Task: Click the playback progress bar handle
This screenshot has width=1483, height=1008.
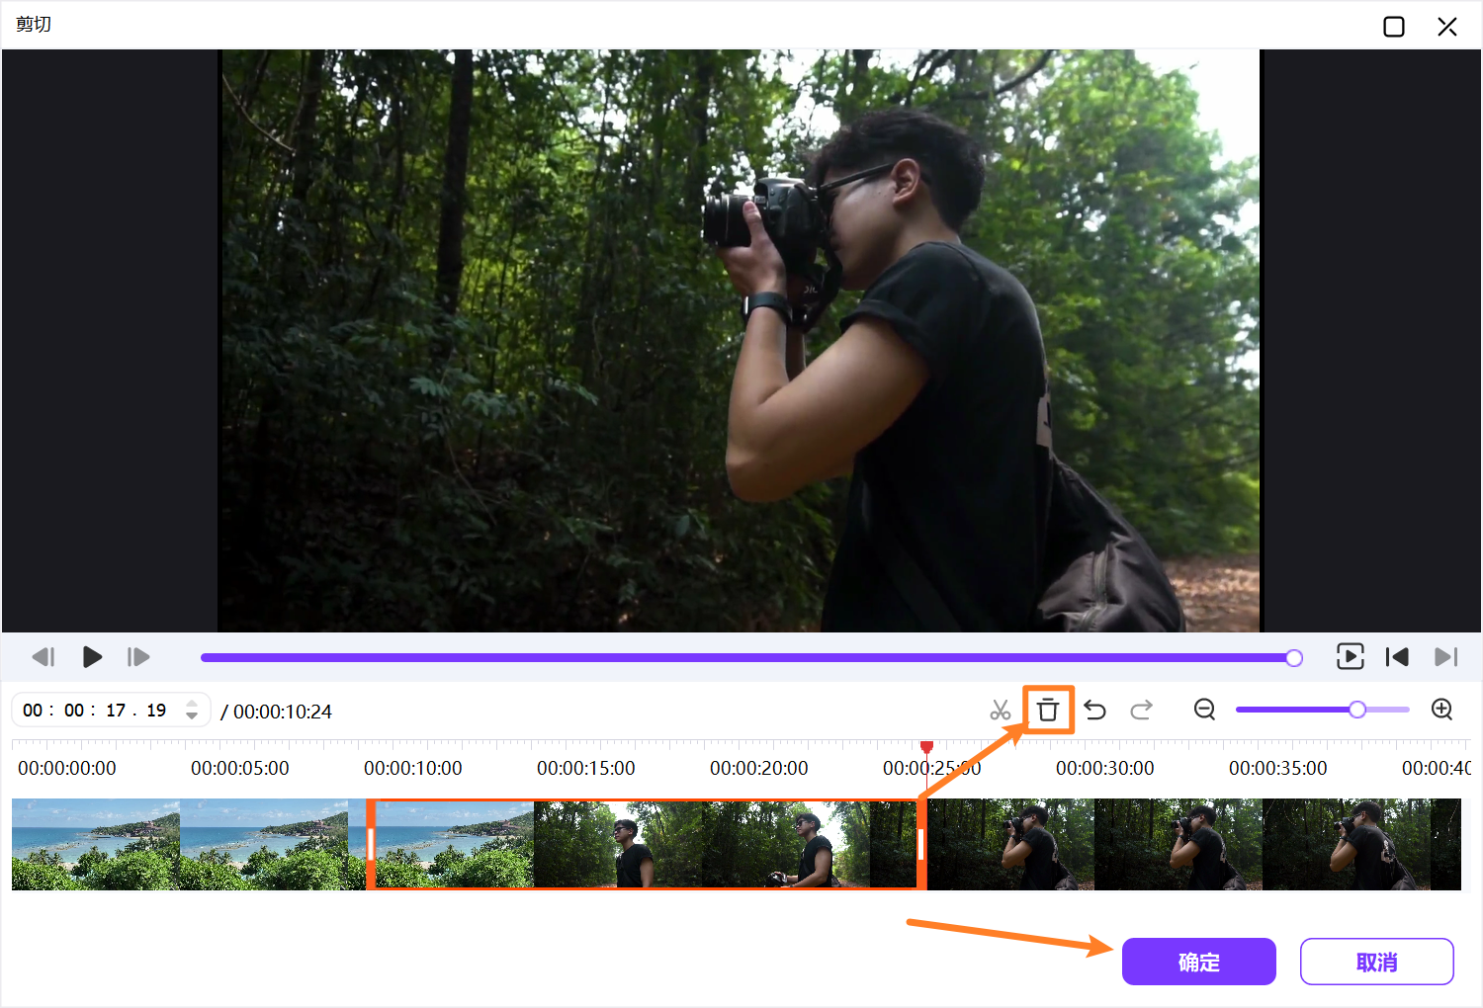Action: 1294,658
